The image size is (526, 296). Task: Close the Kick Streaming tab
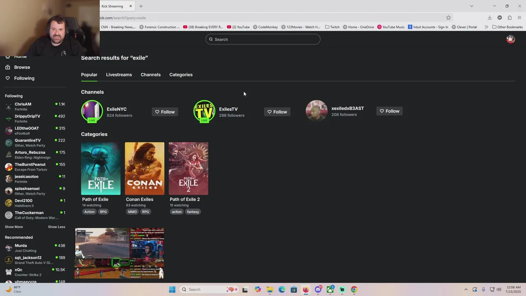tap(131, 6)
